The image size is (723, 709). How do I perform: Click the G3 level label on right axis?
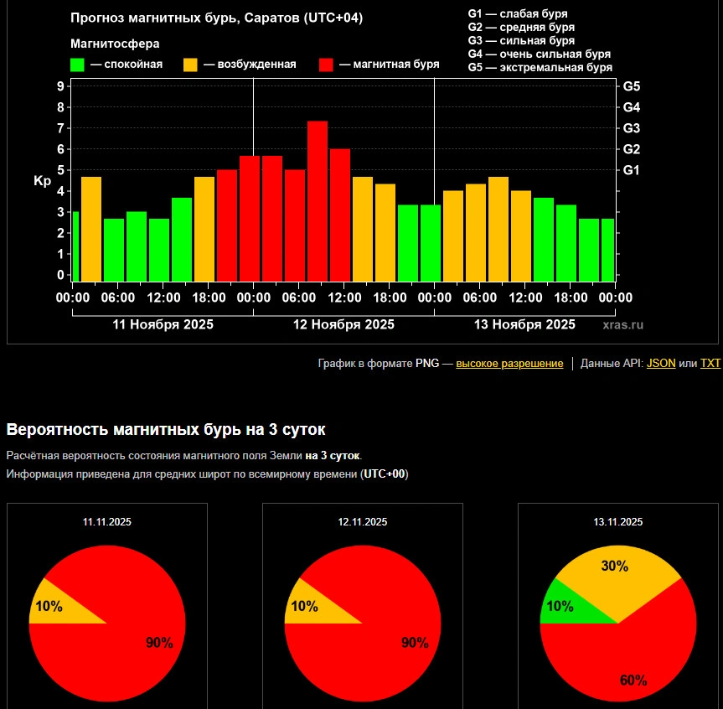(x=632, y=128)
